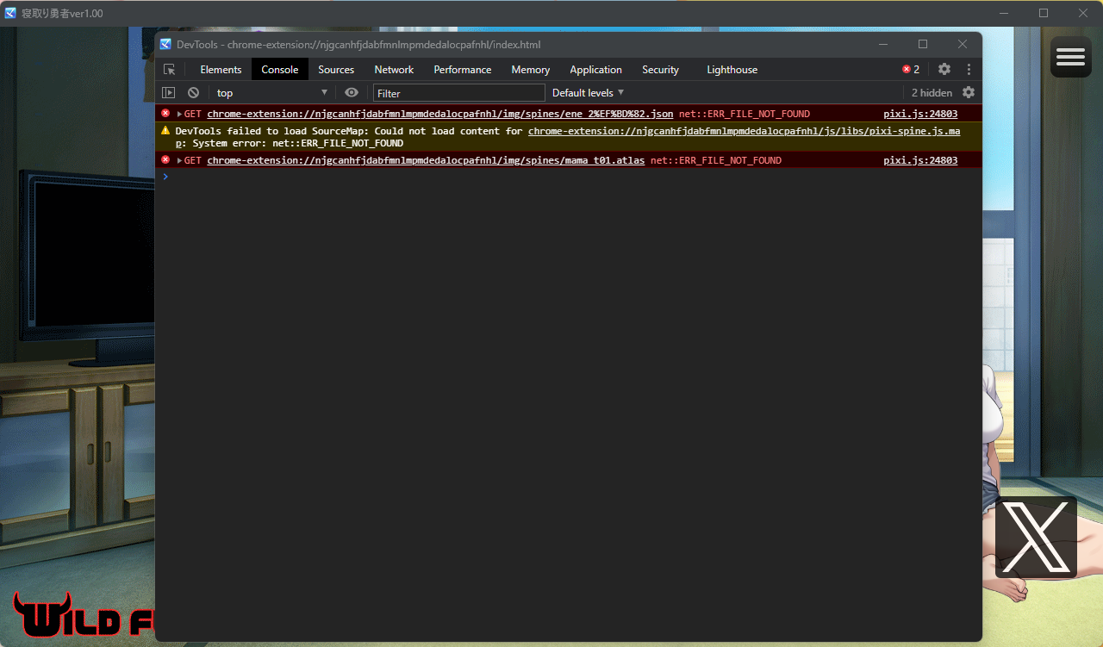Expand the mama_t01.atlas GET error entry

coord(180,160)
